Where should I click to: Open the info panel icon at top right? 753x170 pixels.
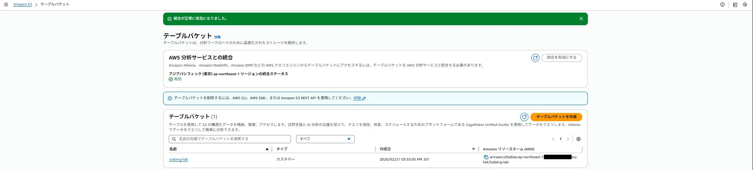[722, 5]
